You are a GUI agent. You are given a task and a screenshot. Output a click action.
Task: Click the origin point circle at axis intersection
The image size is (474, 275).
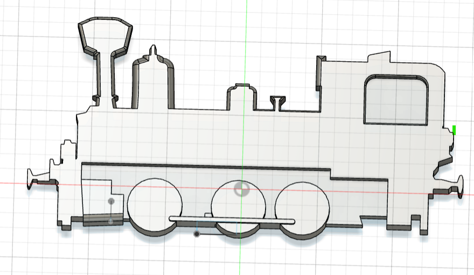(x=242, y=189)
